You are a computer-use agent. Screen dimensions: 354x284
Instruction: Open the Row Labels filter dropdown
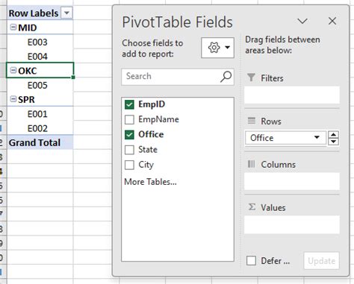(66, 13)
